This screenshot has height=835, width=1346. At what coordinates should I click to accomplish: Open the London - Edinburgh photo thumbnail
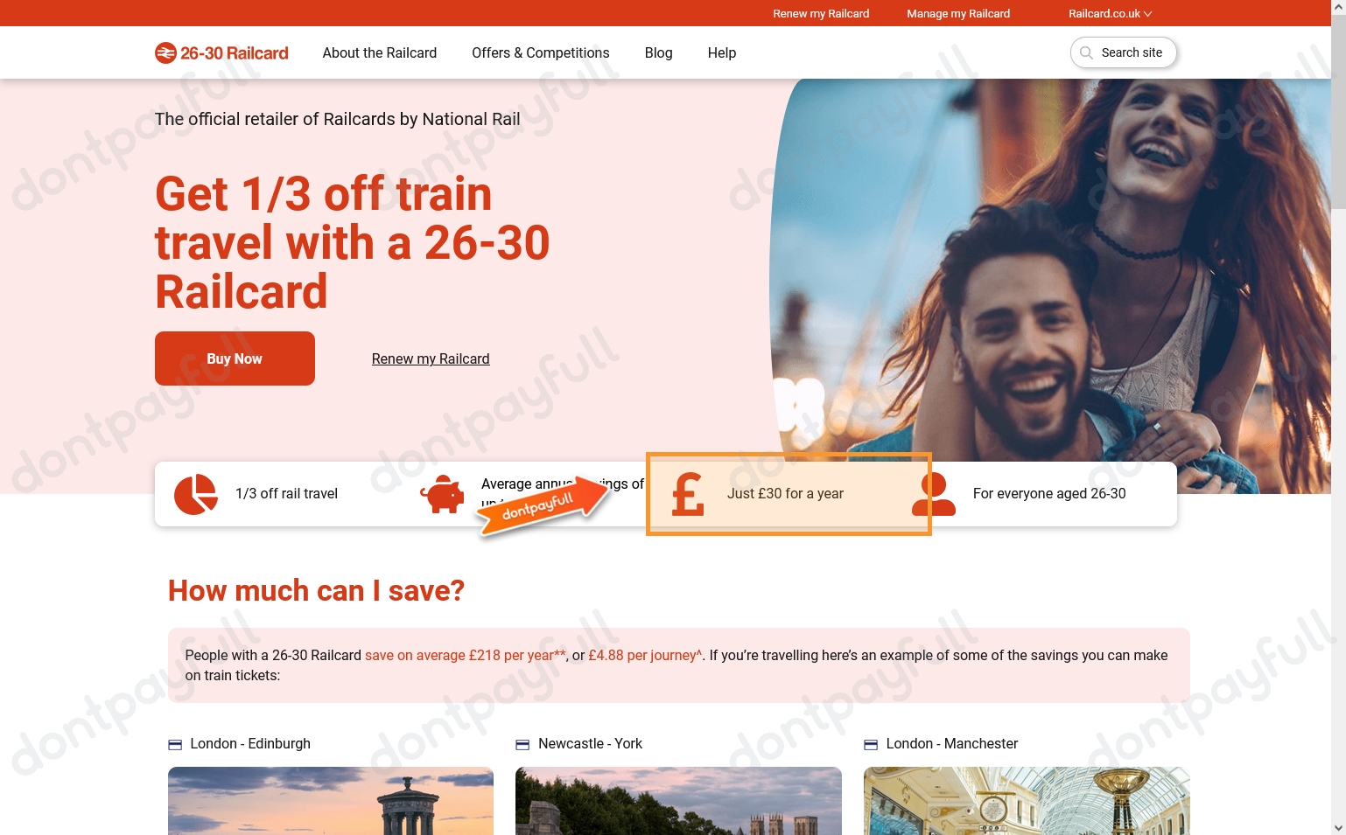[331, 801]
